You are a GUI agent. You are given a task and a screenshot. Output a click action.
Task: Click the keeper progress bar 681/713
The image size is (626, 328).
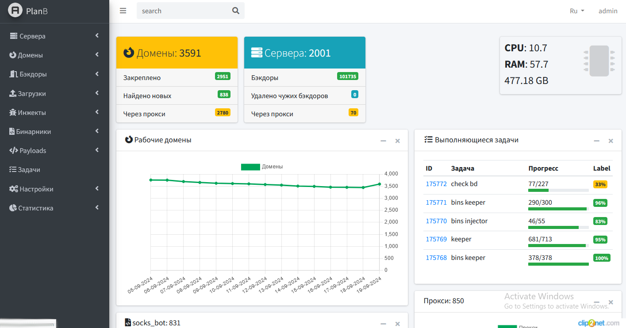(558, 245)
